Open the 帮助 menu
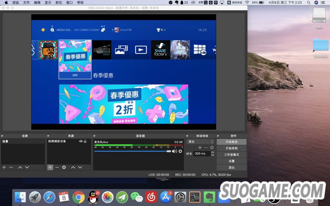The width and height of the screenshot is (330, 206). pos(80,2)
